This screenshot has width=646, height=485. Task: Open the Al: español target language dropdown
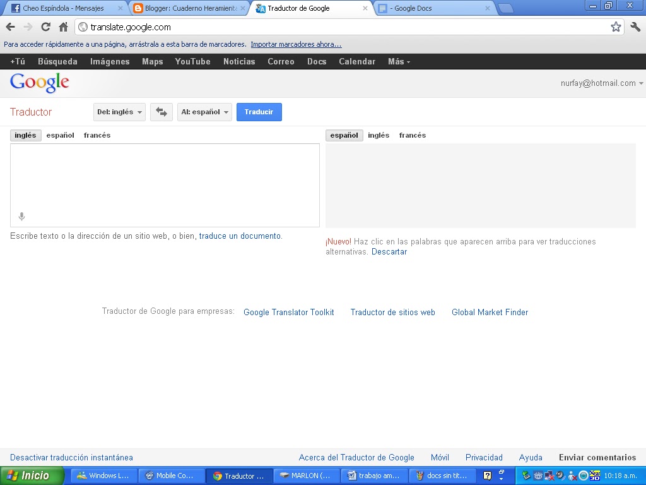coord(205,112)
